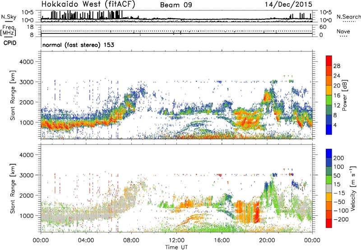Click the '24' Power colorbar label

click(x=337, y=76)
